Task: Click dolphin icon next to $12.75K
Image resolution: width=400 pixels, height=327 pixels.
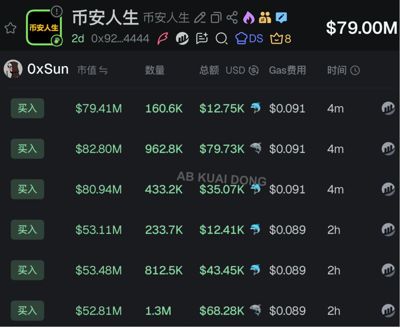Action: (256, 108)
